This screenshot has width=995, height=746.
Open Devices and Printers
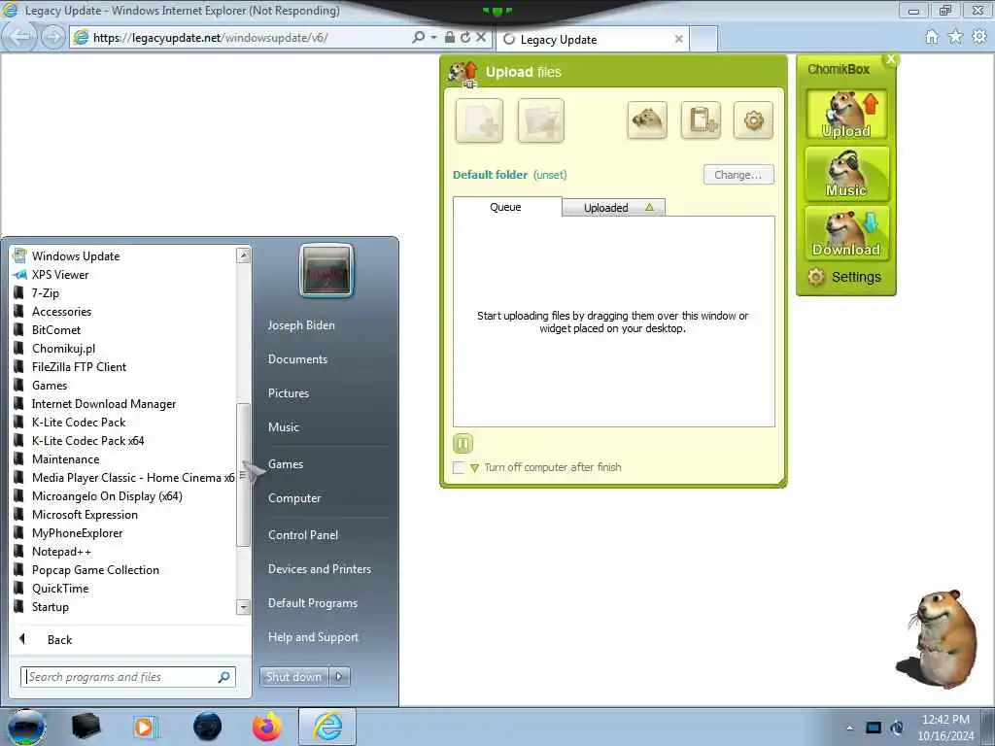pyautogui.click(x=320, y=569)
